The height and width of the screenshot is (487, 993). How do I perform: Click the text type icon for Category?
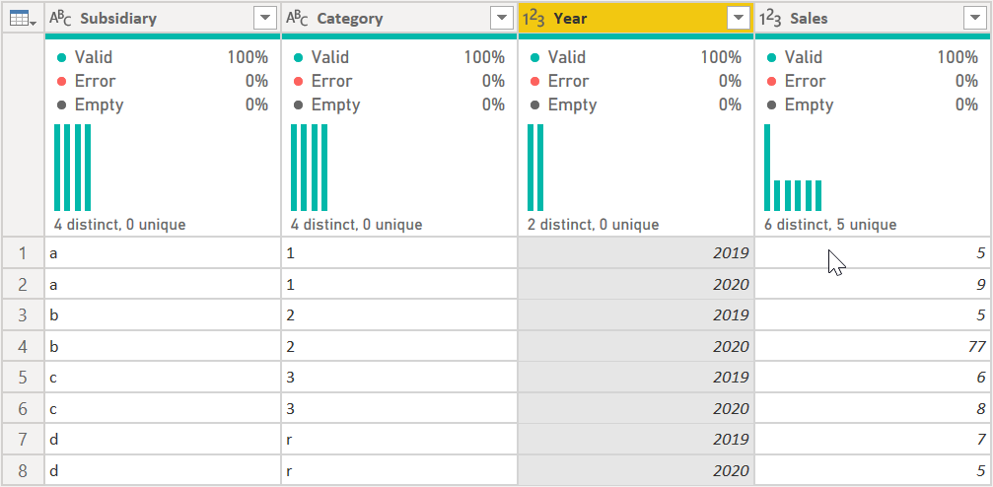click(x=297, y=19)
